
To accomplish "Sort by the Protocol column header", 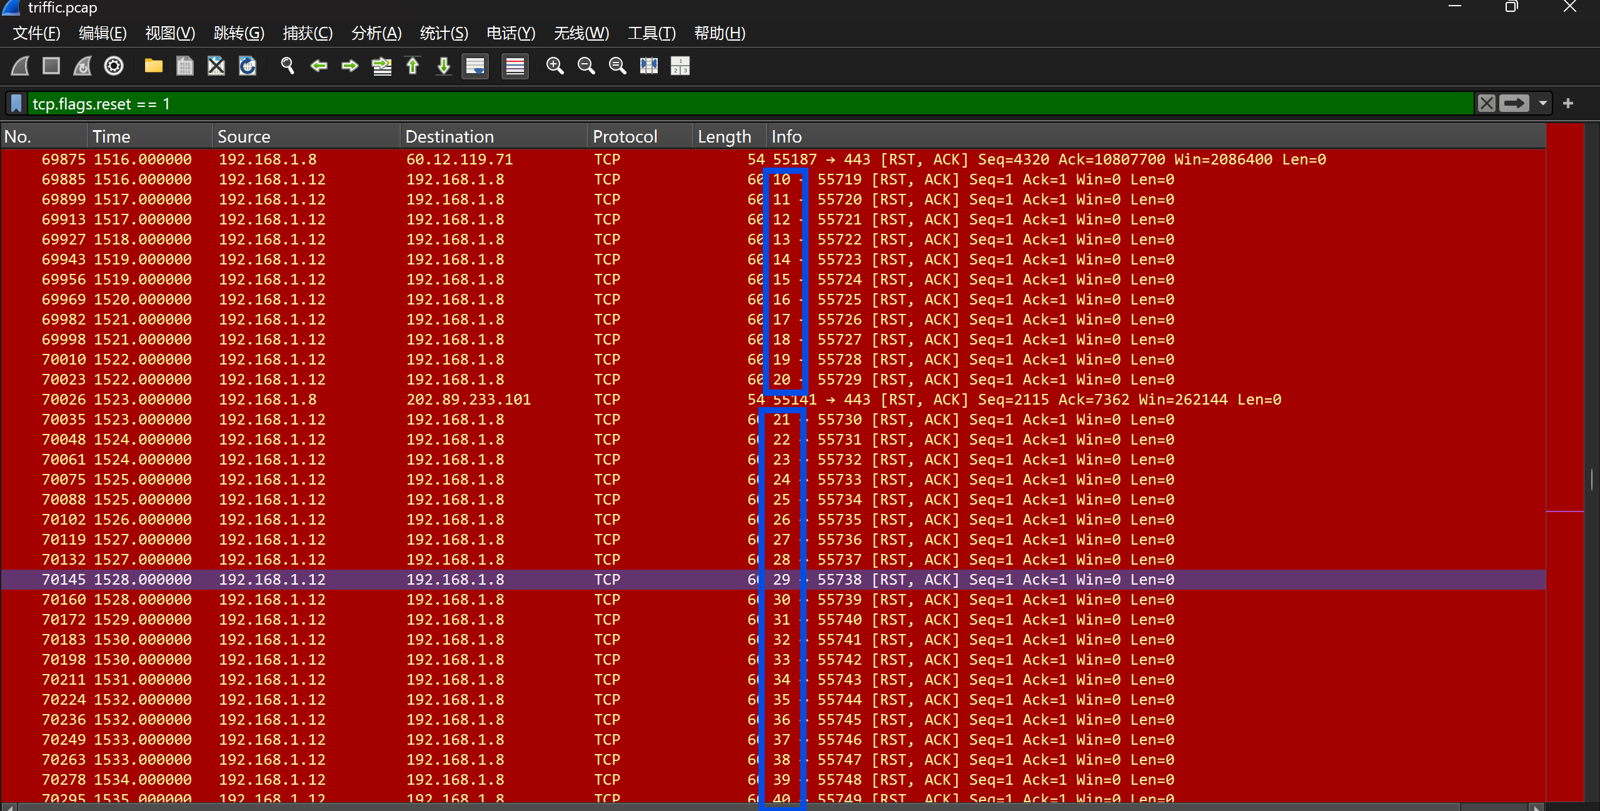I will click(x=640, y=136).
